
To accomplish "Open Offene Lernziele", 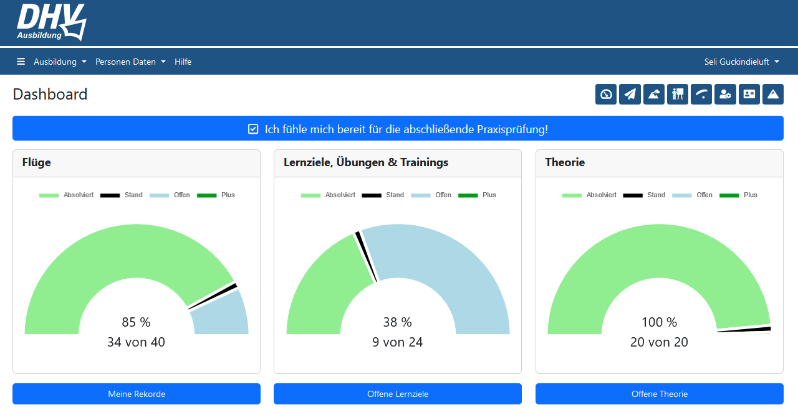I will 398,394.
